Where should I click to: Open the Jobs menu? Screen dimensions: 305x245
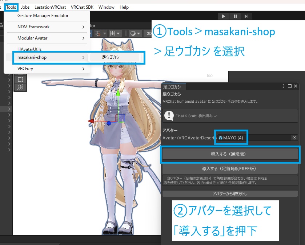[25, 7]
